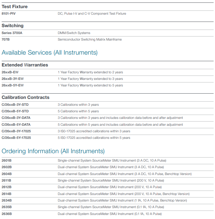215x219 pixels.
Task: Click the single-channel '200 V, 10 A Pulse' description
Action: [111, 180]
